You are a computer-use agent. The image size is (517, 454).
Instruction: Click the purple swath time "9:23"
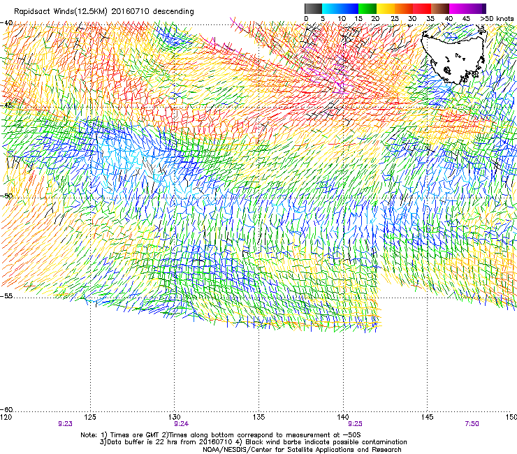[x=65, y=424]
